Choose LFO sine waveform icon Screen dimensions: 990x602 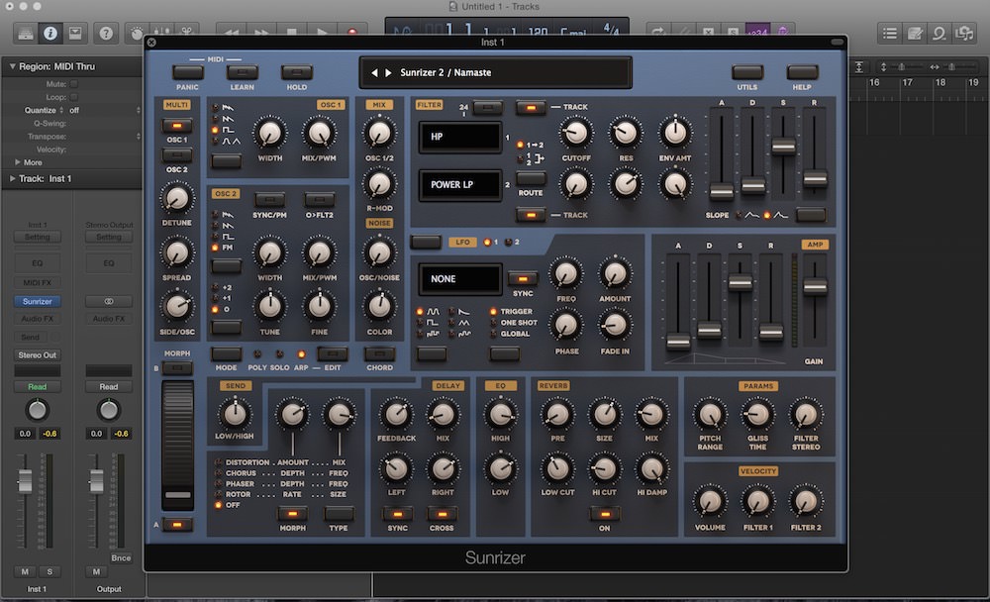[433, 312]
